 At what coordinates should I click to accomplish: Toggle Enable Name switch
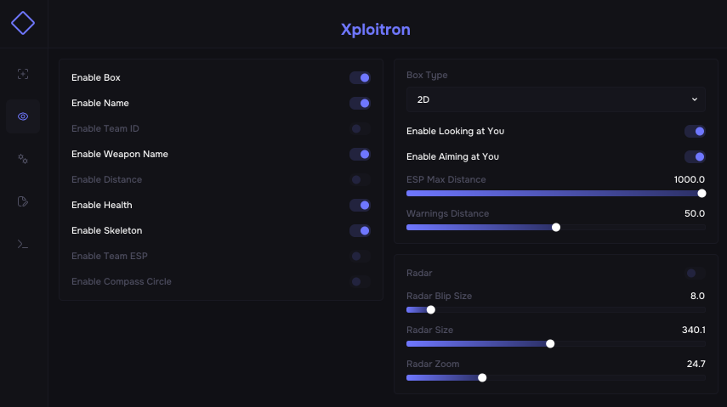(360, 104)
